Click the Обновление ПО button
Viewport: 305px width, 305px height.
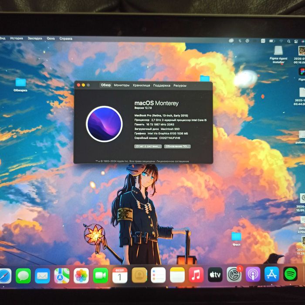177,146
